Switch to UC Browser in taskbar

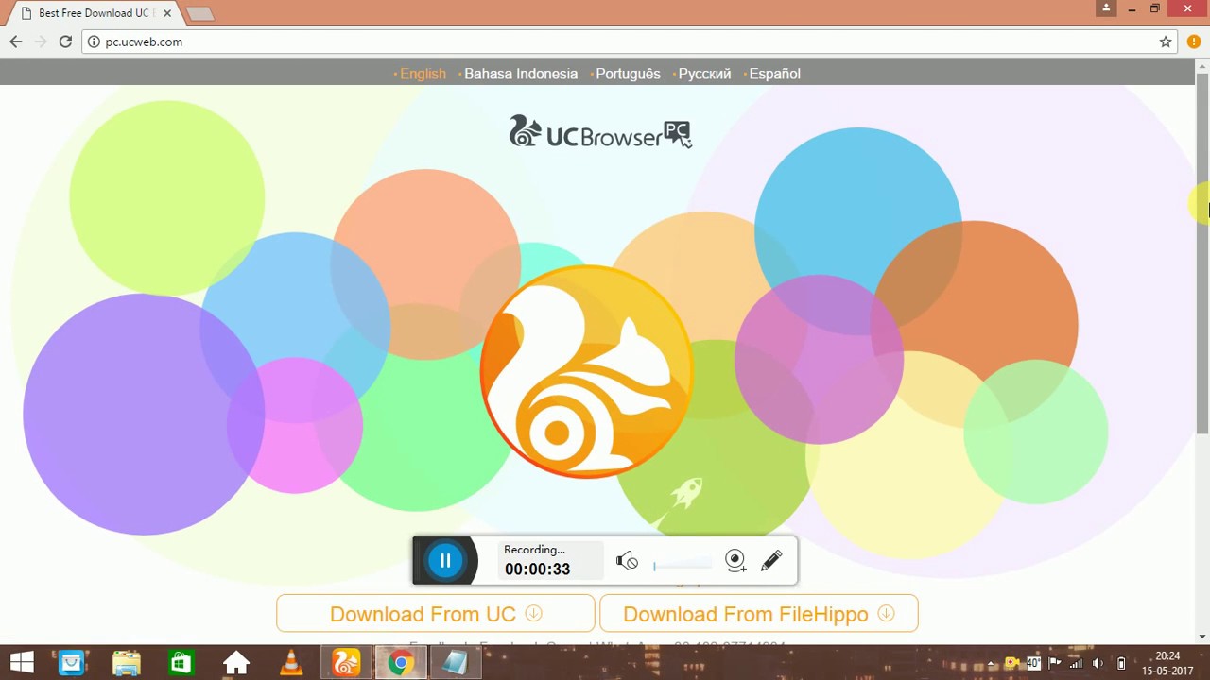[x=345, y=663]
